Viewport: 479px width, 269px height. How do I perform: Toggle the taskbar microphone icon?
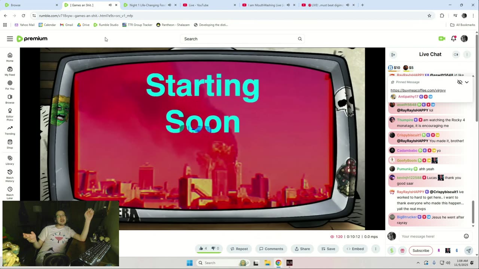pyautogui.click(x=434, y=263)
